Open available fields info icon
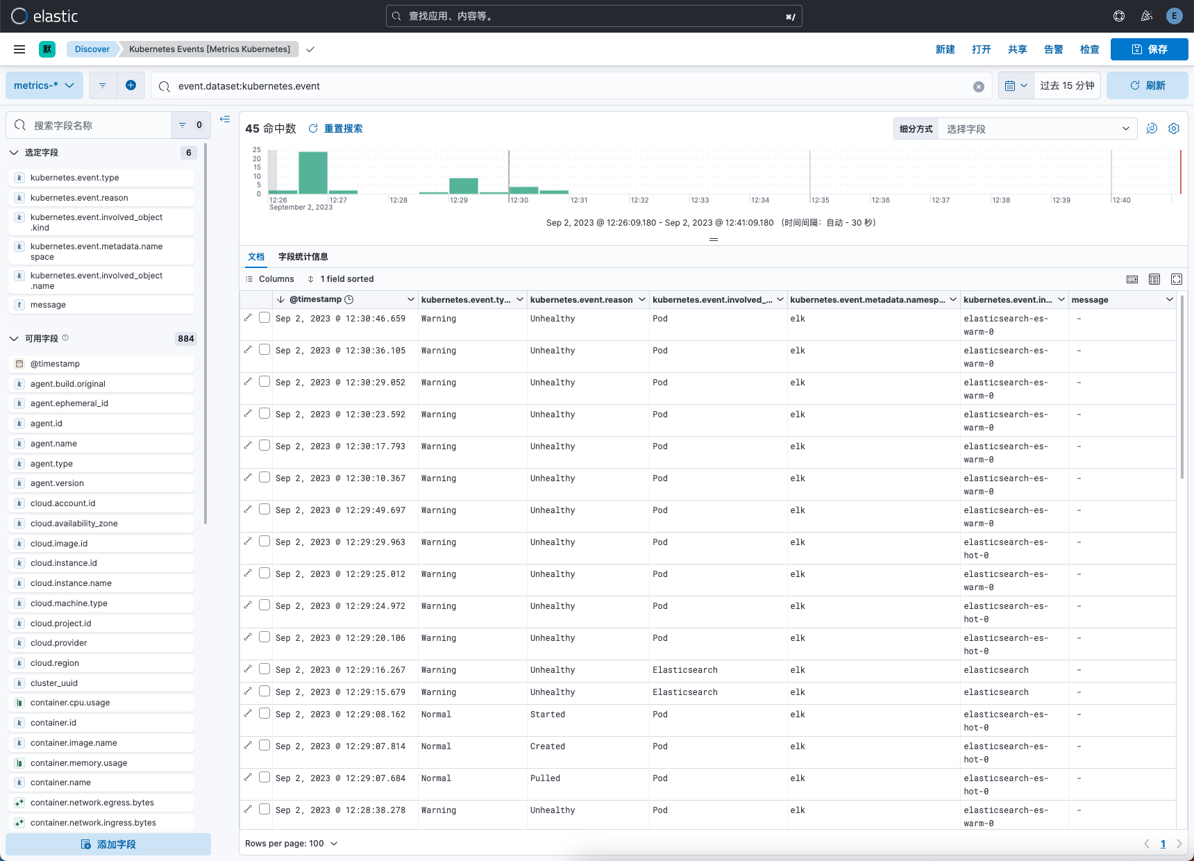The width and height of the screenshot is (1194, 861). [65, 338]
